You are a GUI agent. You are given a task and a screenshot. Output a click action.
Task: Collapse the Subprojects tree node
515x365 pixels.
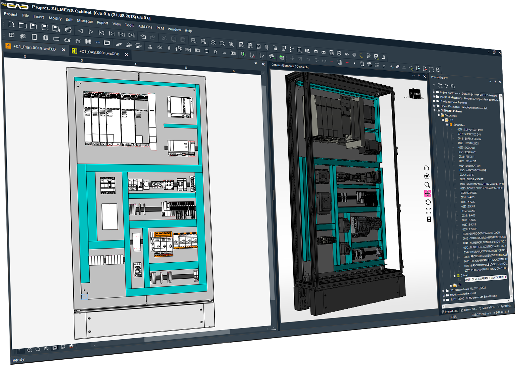click(x=439, y=115)
